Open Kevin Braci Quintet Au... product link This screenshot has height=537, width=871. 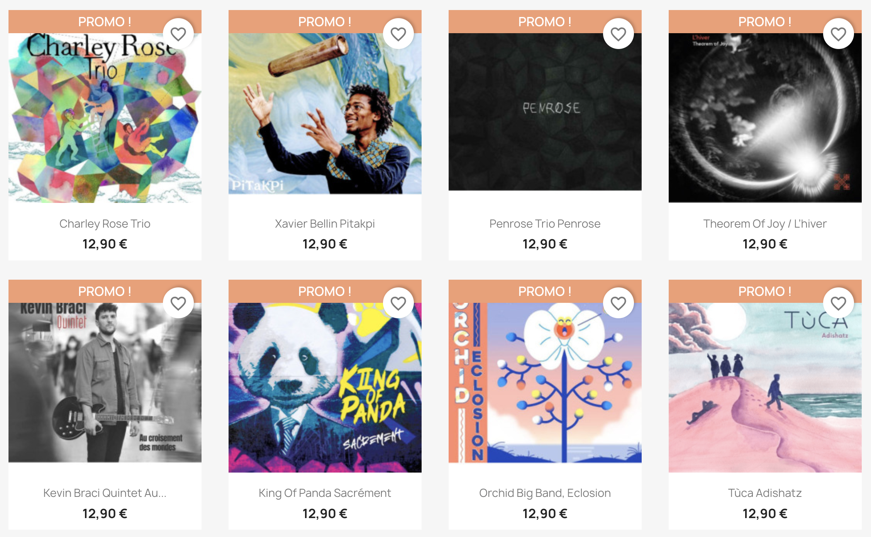(x=105, y=493)
